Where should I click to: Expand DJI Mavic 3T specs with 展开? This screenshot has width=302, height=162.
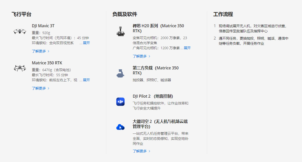coord(86,43)
